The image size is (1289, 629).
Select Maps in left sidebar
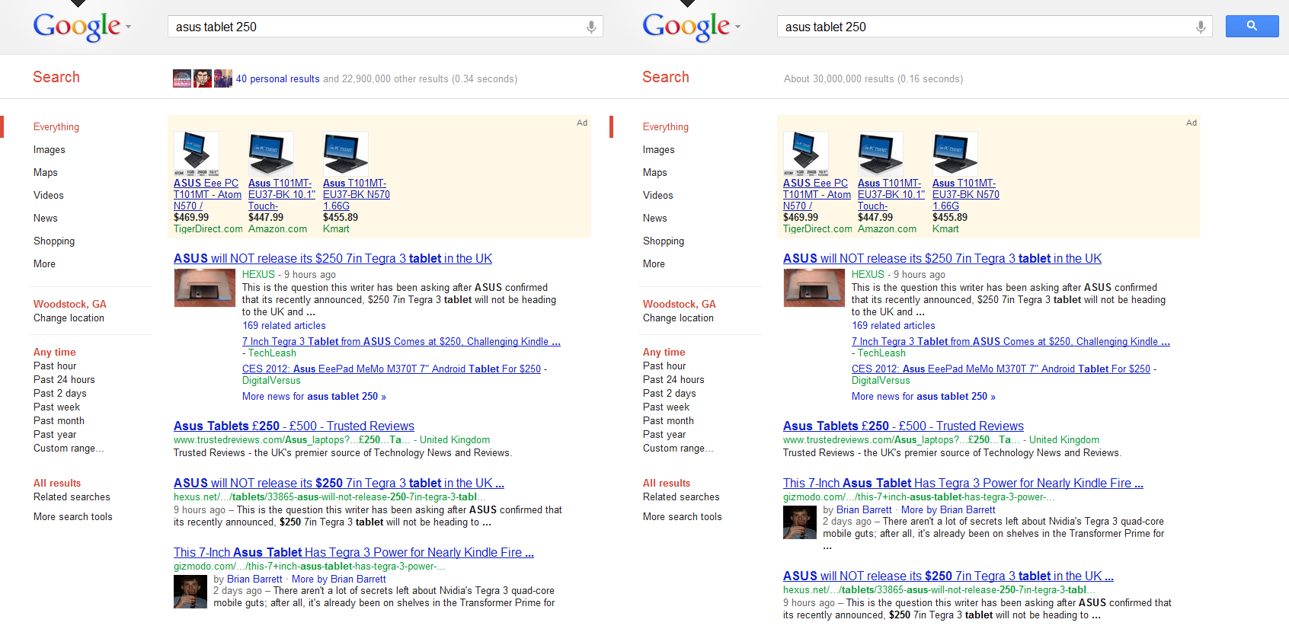(46, 173)
